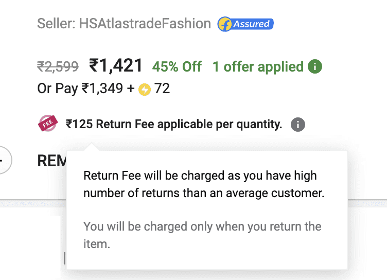Click the yellow SuperCoin lightning icon
387x280 pixels.
point(145,90)
